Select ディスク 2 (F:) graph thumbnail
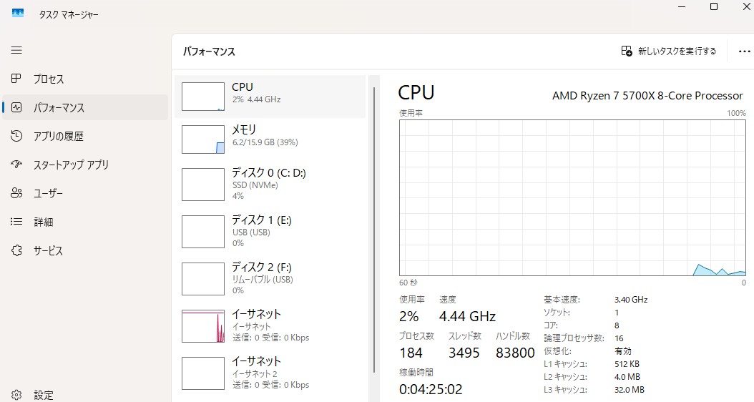 point(203,279)
